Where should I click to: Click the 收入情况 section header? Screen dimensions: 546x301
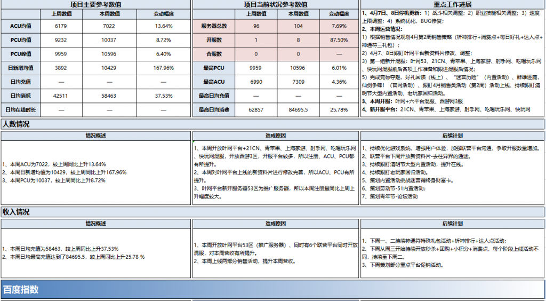(272, 212)
